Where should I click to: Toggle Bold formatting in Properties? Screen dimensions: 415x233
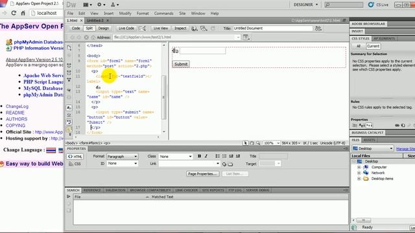[199, 156]
